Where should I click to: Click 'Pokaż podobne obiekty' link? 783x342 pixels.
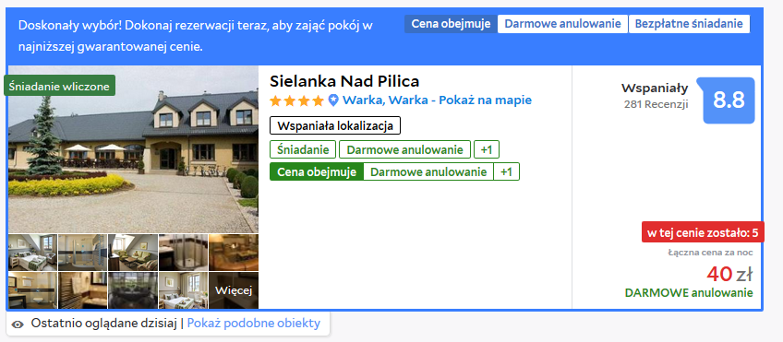pos(254,323)
